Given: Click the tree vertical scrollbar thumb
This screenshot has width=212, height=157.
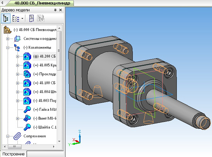Looking at the screenshot, I should [59, 51].
